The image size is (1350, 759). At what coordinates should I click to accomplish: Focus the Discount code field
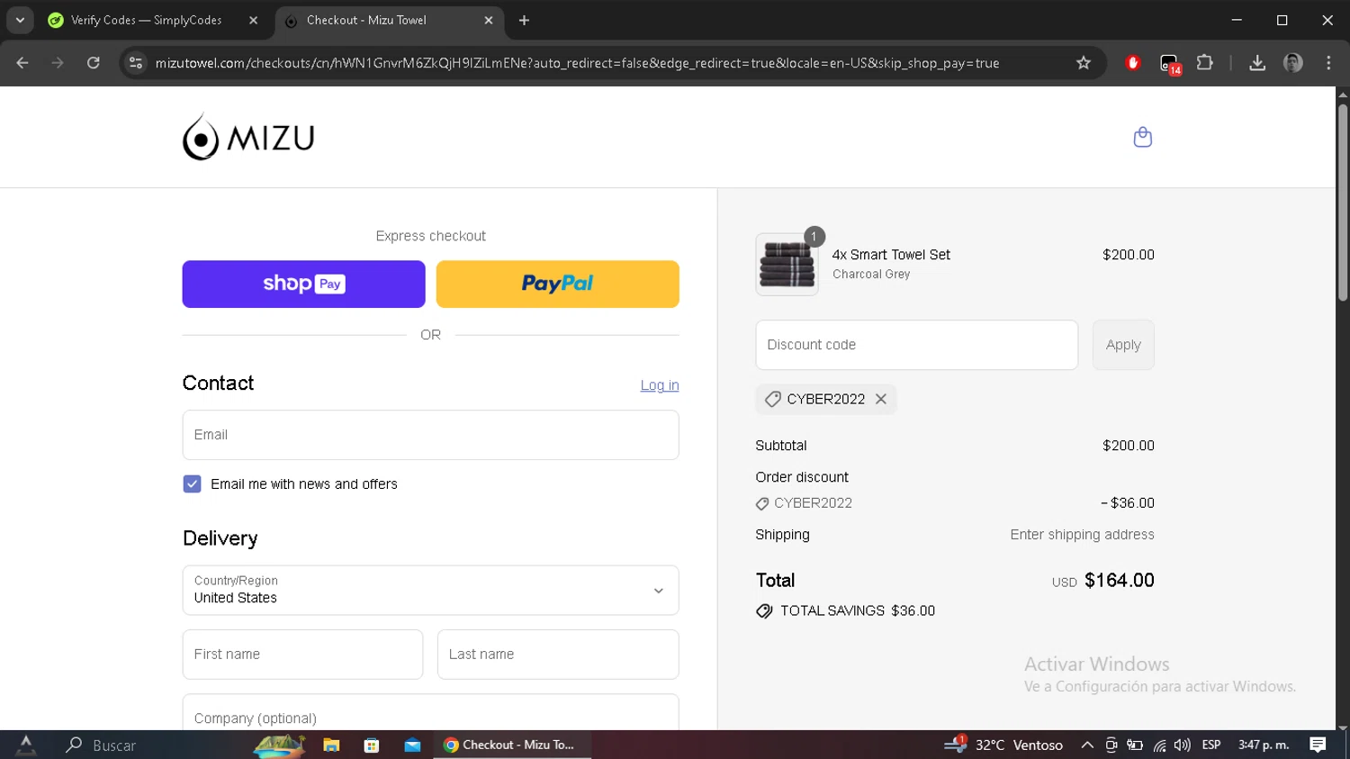coord(917,345)
